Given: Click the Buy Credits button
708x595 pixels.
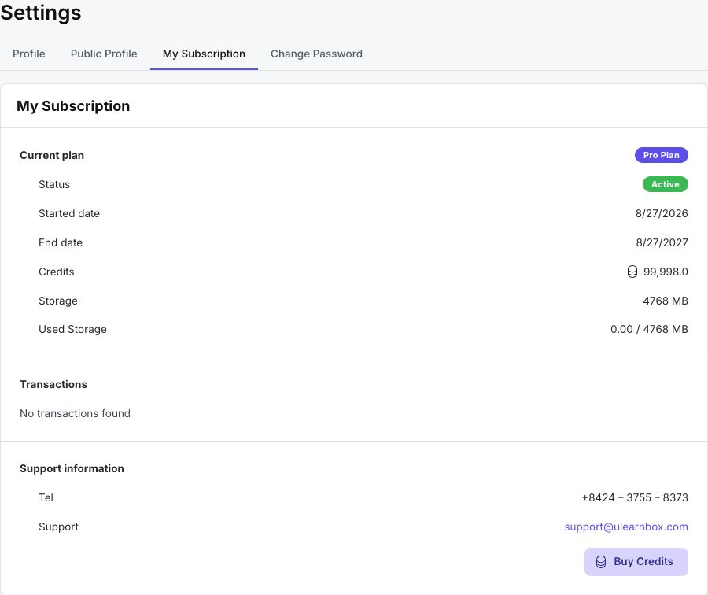Looking at the screenshot, I should coord(636,562).
